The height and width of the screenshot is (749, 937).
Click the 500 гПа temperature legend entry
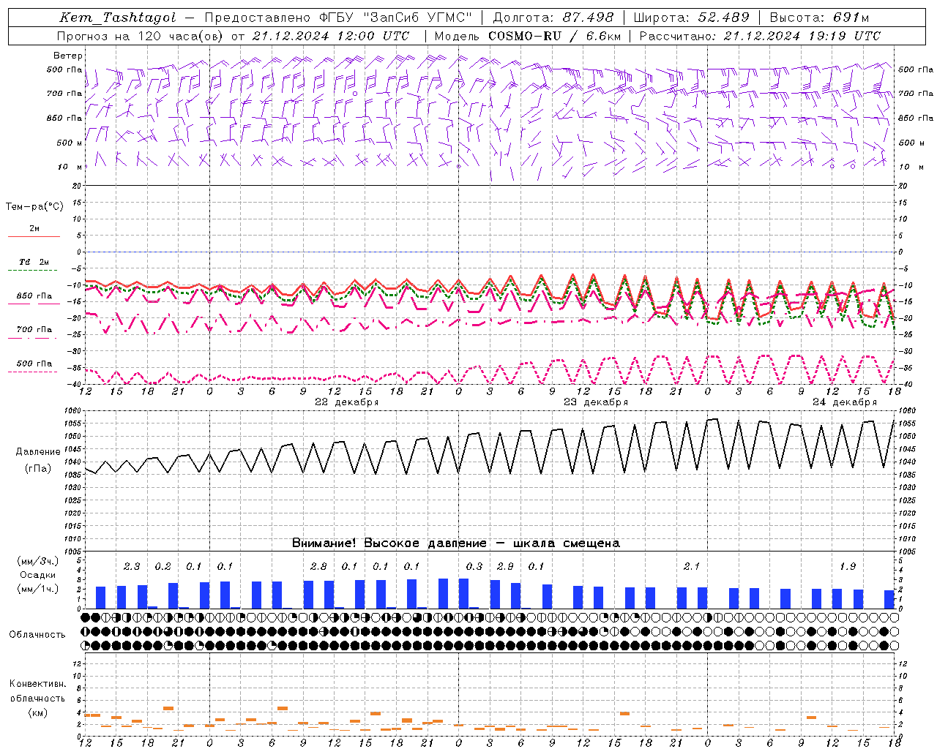click(34, 366)
